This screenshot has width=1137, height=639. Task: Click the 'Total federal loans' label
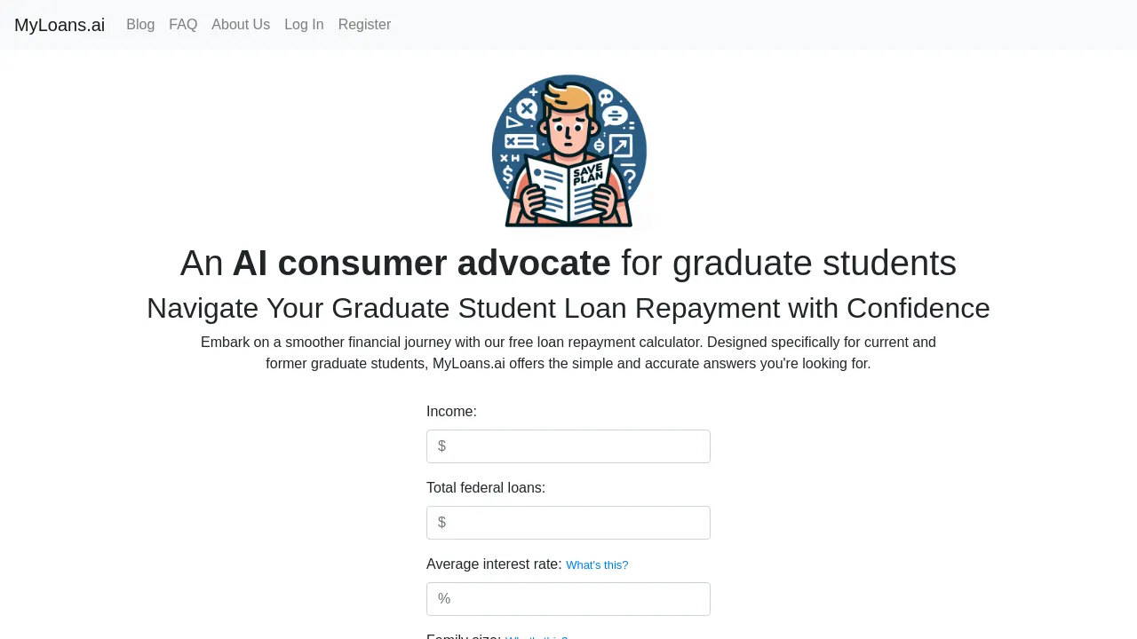click(486, 487)
